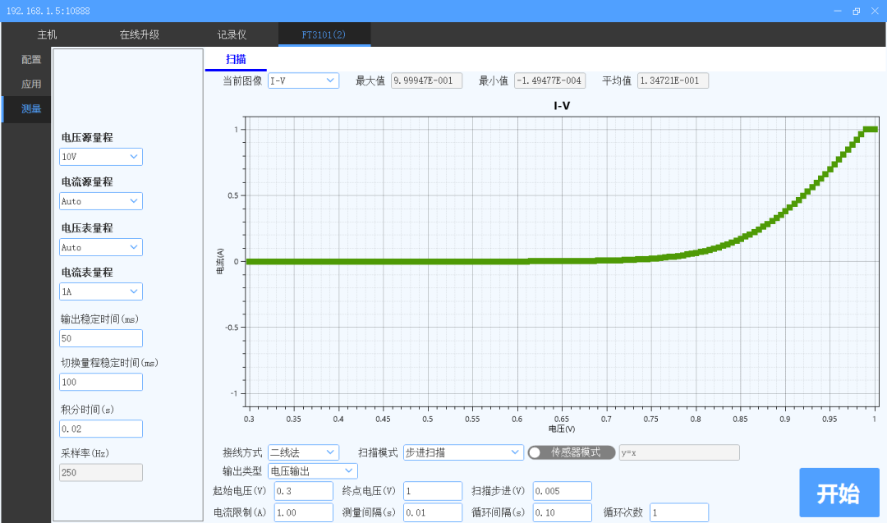Switch to the 在线升级 tab
This screenshot has height=523, width=887.
tap(139, 34)
